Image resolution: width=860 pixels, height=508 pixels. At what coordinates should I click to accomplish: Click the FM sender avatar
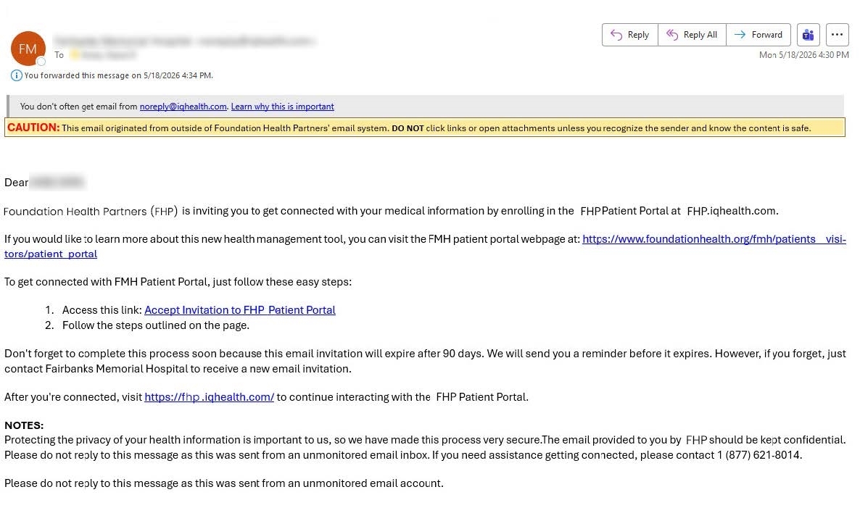coord(28,49)
